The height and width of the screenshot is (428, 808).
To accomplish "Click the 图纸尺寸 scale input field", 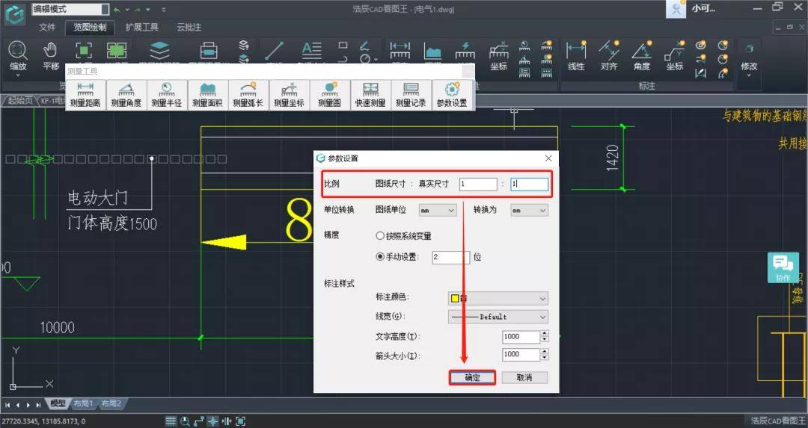I will [x=478, y=184].
